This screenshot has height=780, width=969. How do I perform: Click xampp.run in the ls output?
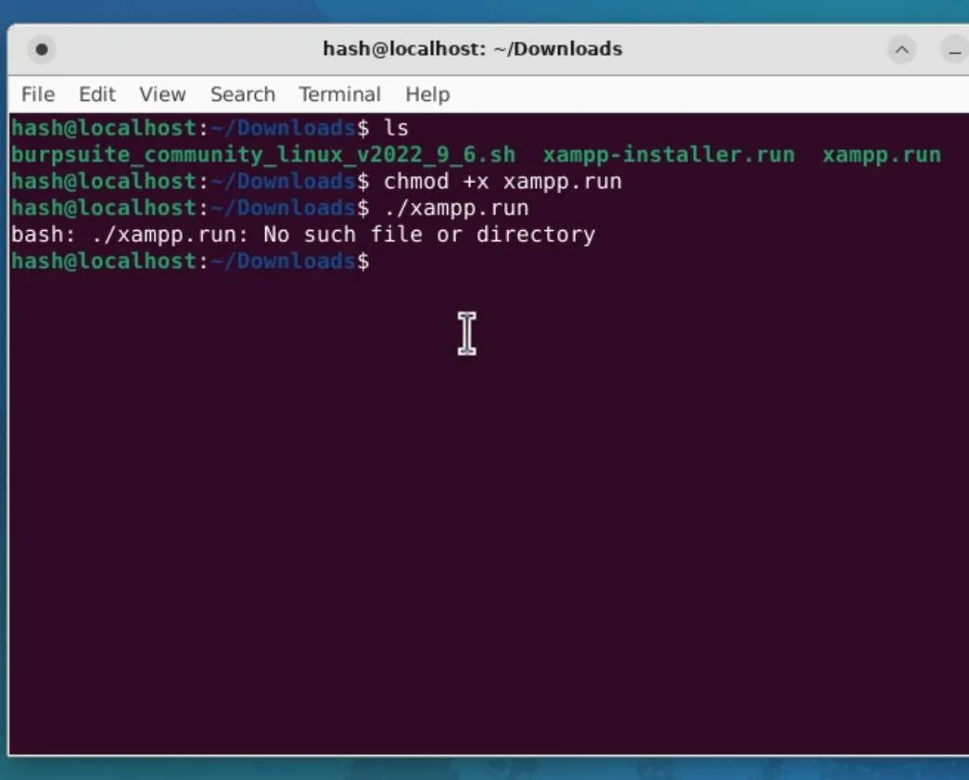tap(881, 155)
